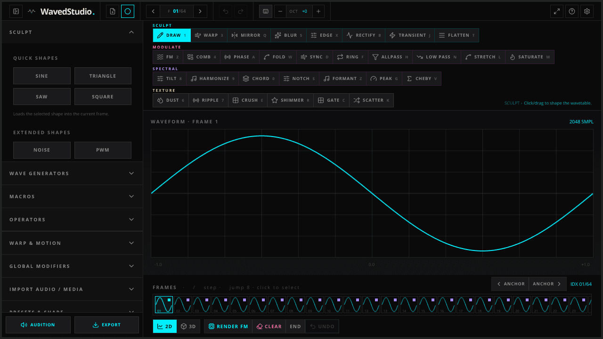This screenshot has height=339, width=603.
Task: Expand the Macros section
Action: pos(72,196)
